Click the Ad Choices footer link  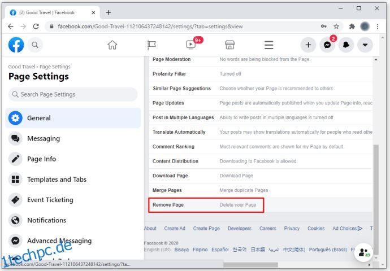click(347, 228)
